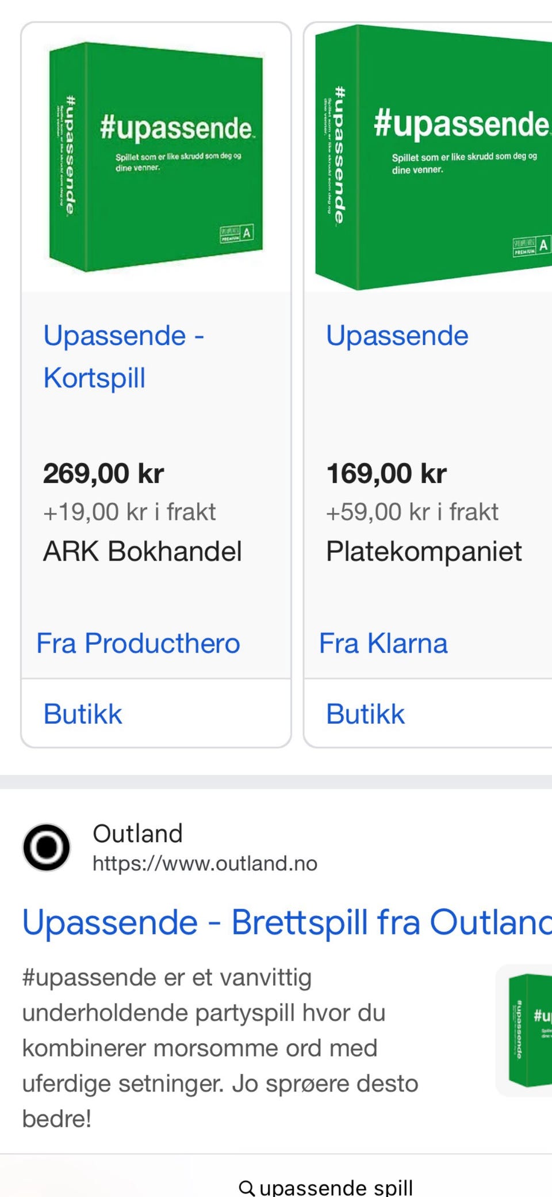Tap the Outland site name

137,833
